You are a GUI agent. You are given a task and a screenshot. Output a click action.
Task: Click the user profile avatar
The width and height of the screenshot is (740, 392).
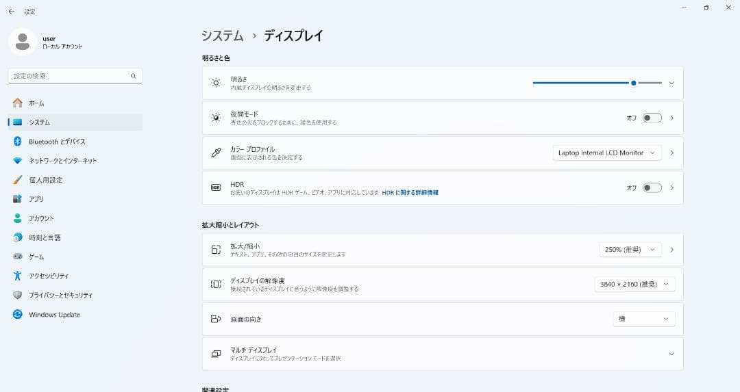(23, 42)
